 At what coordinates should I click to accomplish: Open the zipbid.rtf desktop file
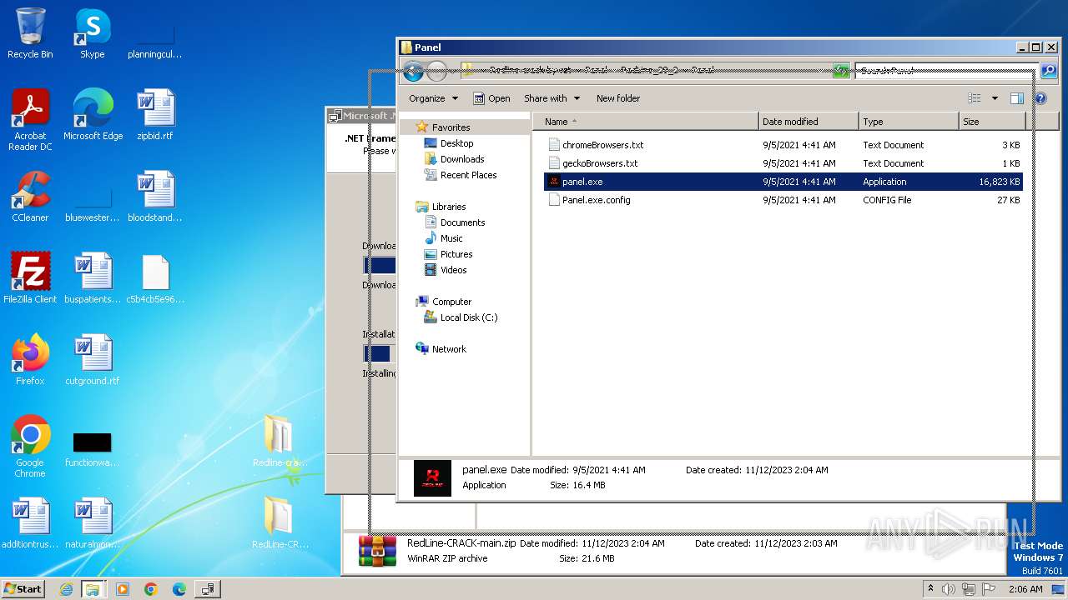(x=154, y=115)
